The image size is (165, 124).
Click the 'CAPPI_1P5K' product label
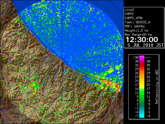click(x=134, y=18)
